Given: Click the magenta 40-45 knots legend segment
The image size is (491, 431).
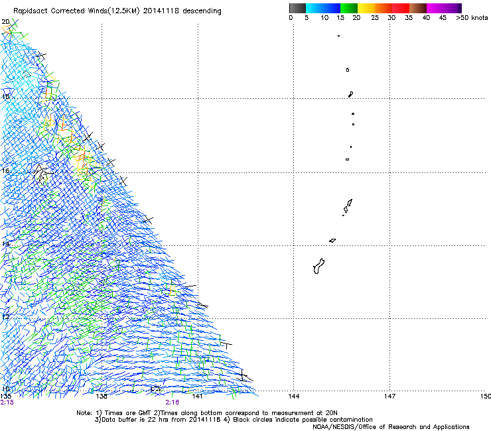Looking at the screenshot, I should pos(435,8).
